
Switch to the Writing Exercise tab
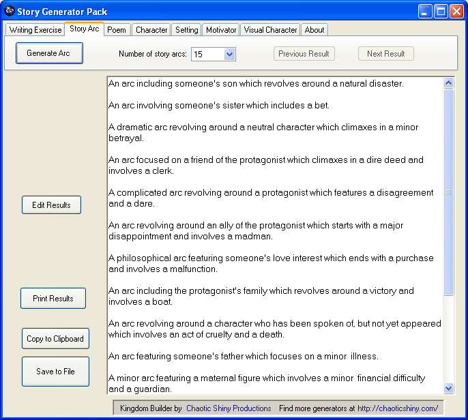tap(35, 30)
